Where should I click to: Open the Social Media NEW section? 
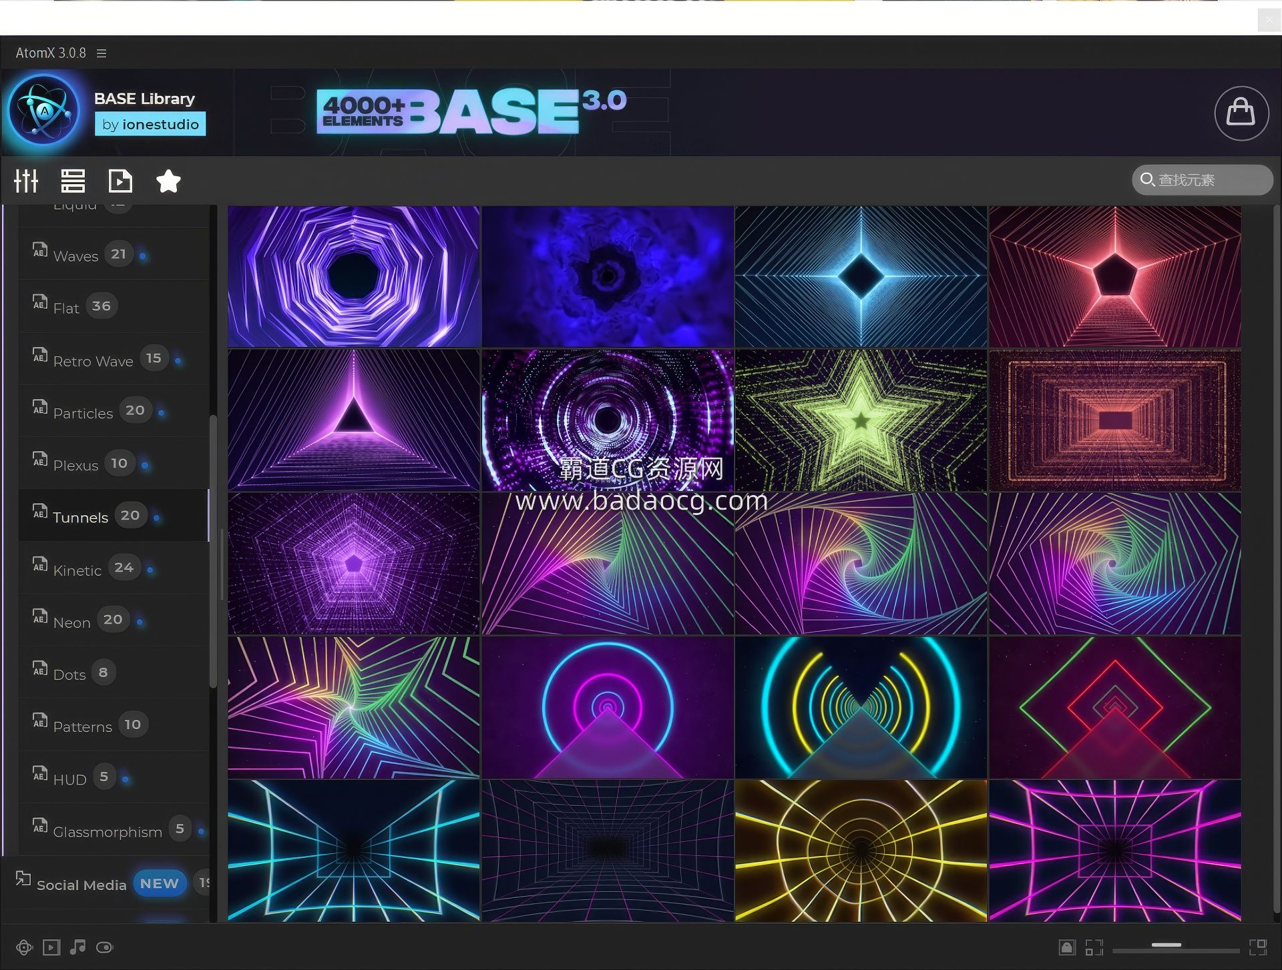pos(107,883)
